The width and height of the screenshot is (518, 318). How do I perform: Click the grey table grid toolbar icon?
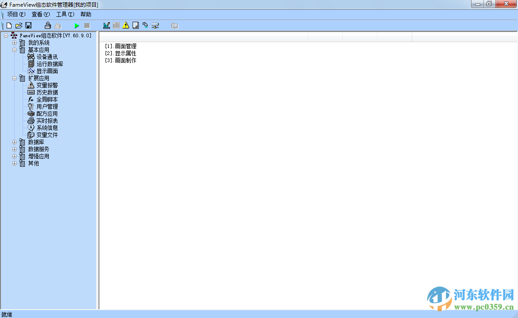[x=116, y=25]
